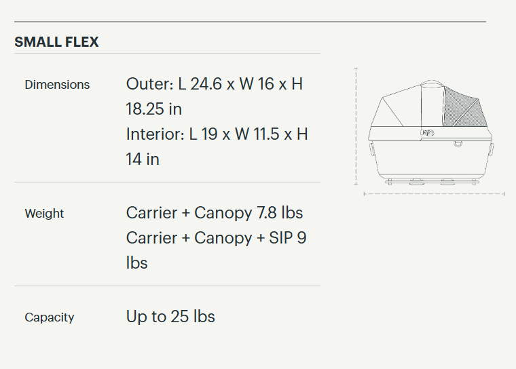This screenshot has width=516, height=369.
Task: Click the Carrier + Canopy + SIP 9 line
Action: click(x=216, y=238)
